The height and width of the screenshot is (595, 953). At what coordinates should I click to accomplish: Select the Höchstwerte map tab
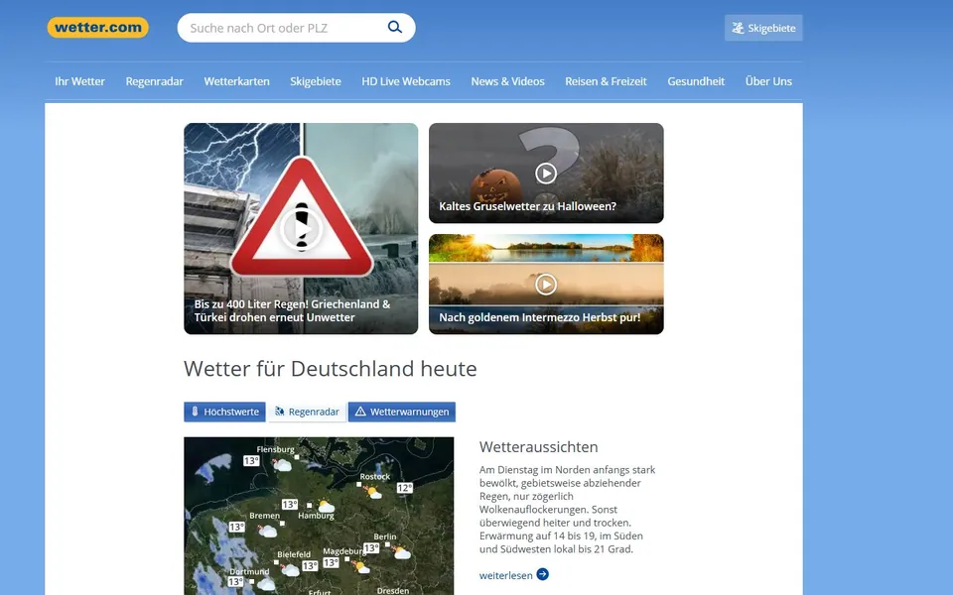pyautogui.click(x=225, y=412)
